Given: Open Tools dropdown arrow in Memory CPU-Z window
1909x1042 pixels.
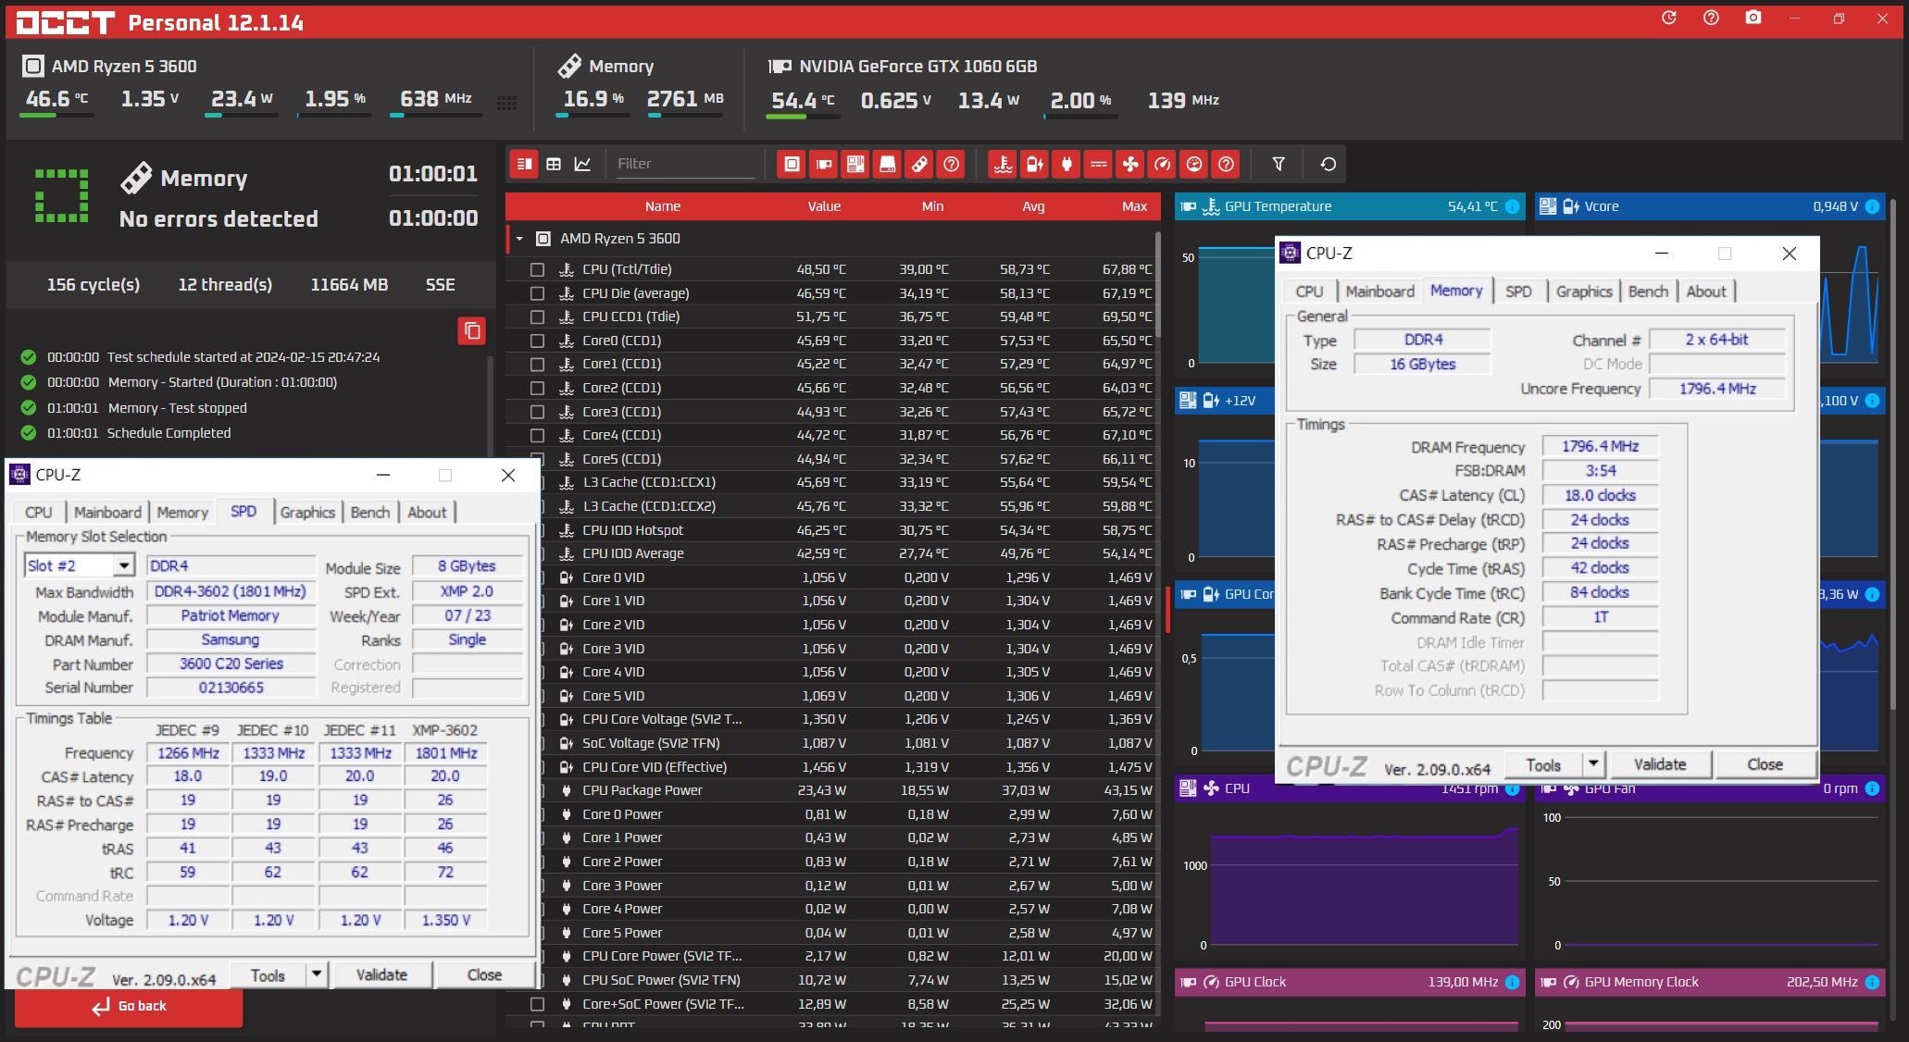Looking at the screenshot, I should (x=1592, y=764).
